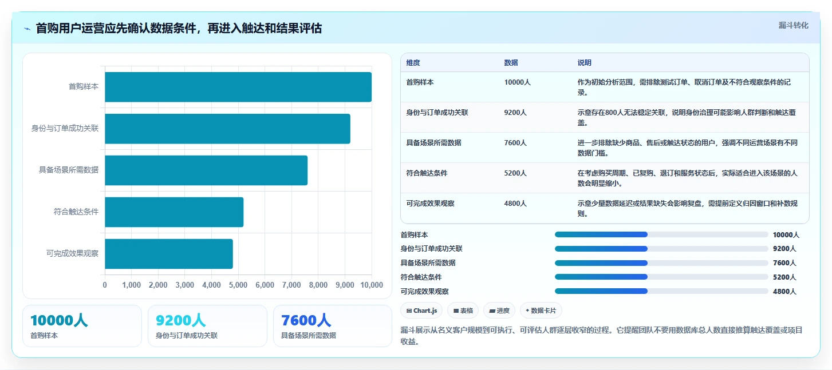Click the 进度 chip icon

tap(492, 311)
